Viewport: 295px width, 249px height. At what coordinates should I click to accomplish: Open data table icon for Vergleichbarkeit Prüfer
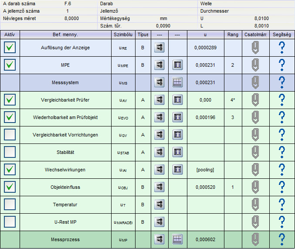pyautogui.click(x=177, y=100)
